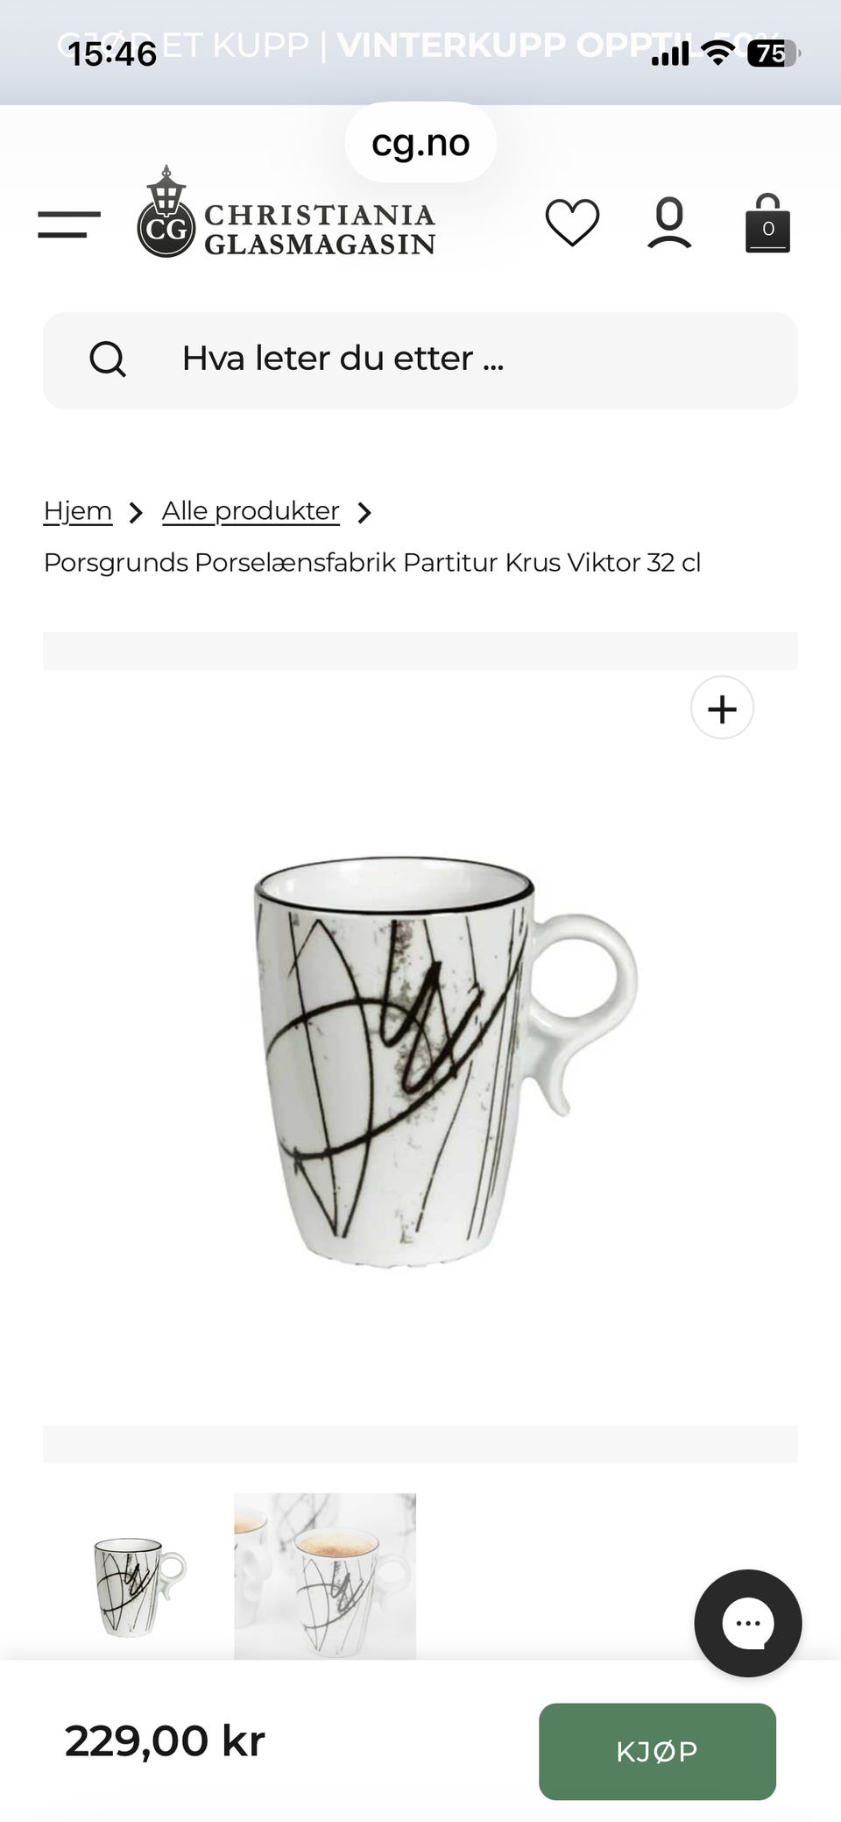Tap the search magnifier icon
Screen dimensions: 841x1822
point(108,359)
